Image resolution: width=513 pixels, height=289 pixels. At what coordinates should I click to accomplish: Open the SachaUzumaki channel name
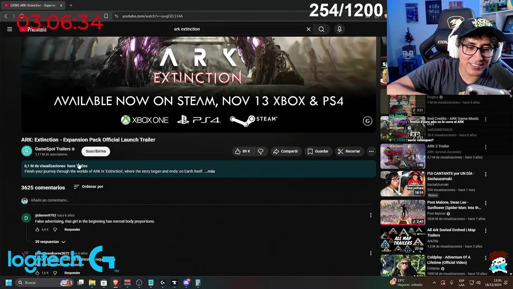[x=438, y=185]
